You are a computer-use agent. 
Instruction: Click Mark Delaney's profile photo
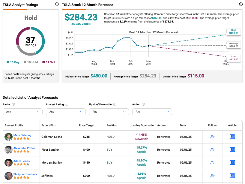(x=8, y=137)
